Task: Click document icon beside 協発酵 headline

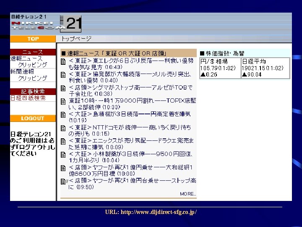Action: (x=63, y=75)
